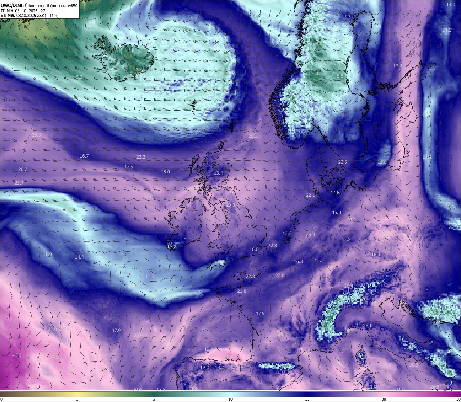
Task: Click the color scale tick labeled 30
Action: click(x=384, y=399)
